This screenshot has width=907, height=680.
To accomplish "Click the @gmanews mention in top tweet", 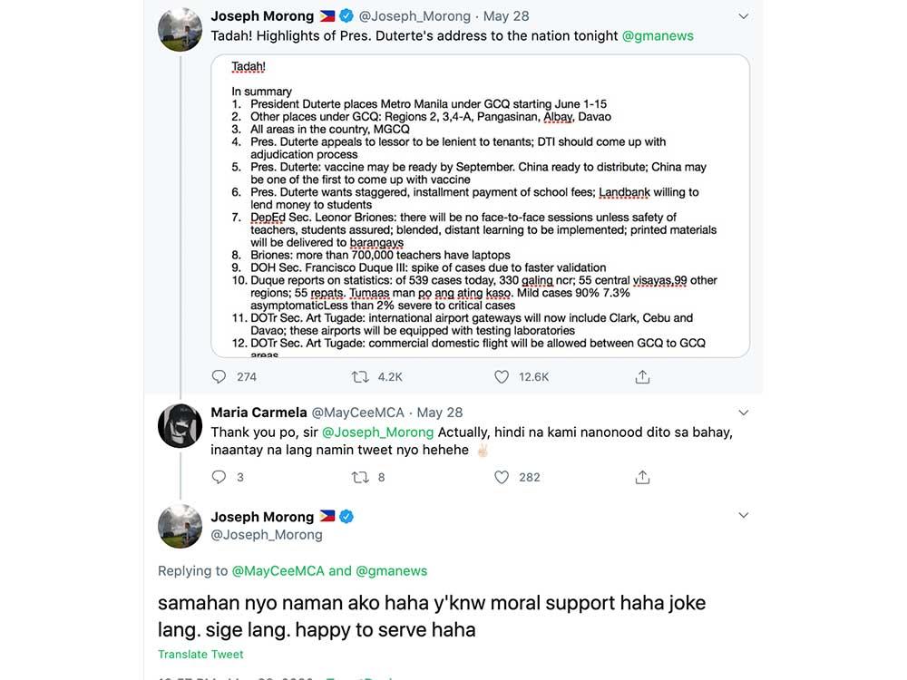I will (x=658, y=36).
